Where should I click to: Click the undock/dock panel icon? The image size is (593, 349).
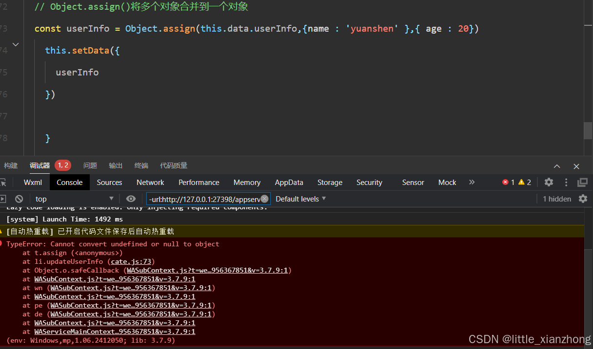pyautogui.click(x=583, y=182)
